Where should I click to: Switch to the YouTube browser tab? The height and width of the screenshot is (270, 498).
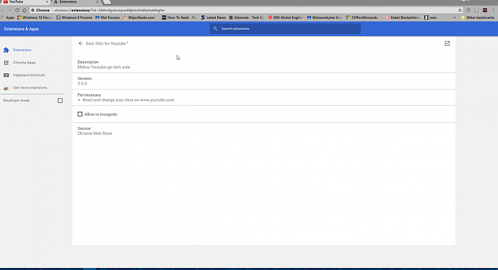point(25,2)
